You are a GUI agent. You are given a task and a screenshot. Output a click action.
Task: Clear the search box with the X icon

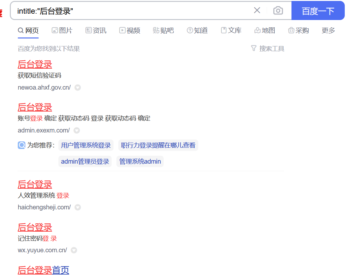[257, 10]
